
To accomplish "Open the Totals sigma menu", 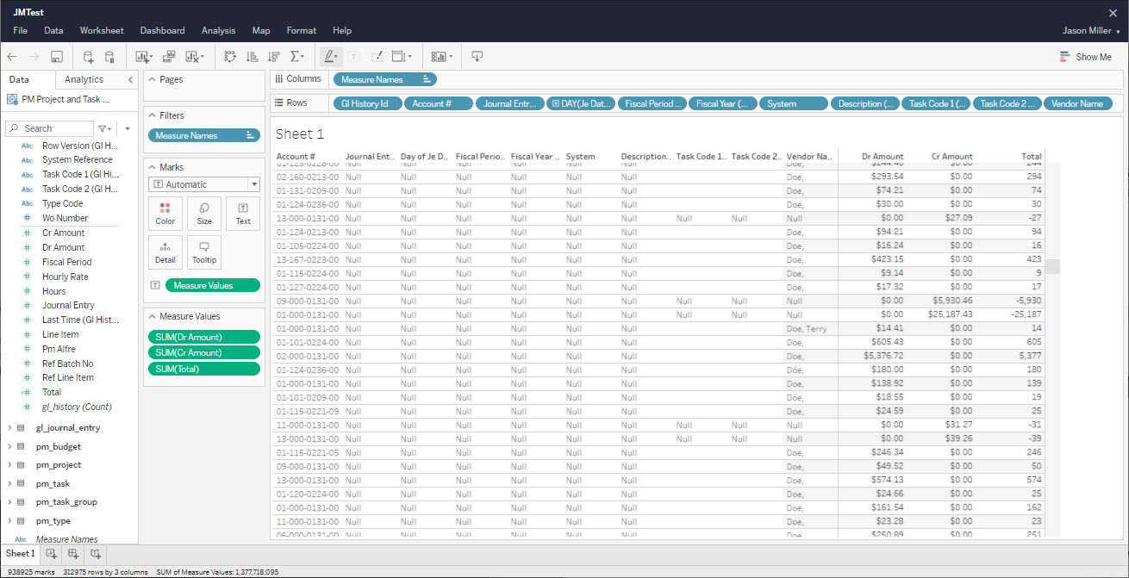I will point(297,57).
